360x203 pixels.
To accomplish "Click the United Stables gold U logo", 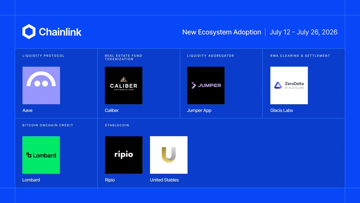I will (169, 155).
